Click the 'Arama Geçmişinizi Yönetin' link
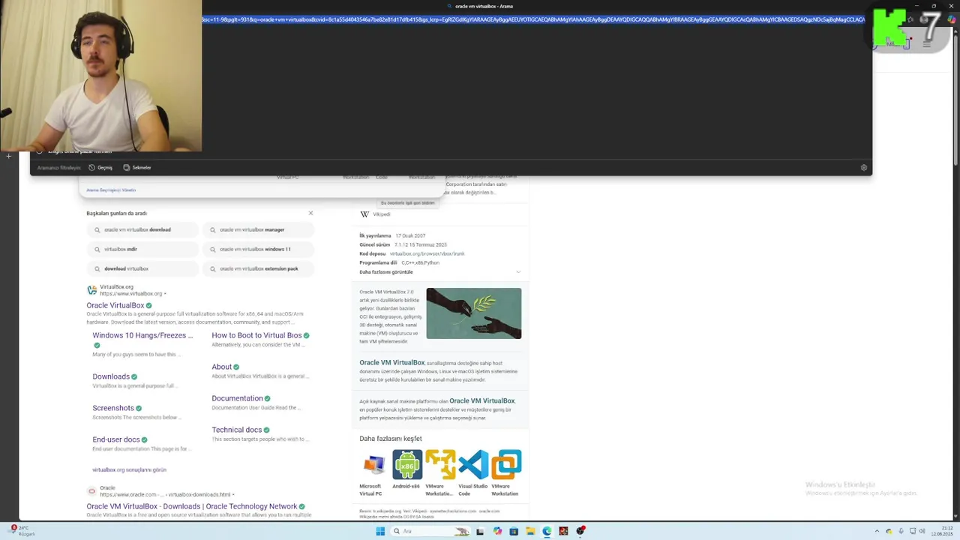Image resolution: width=960 pixels, height=540 pixels. click(x=111, y=190)
